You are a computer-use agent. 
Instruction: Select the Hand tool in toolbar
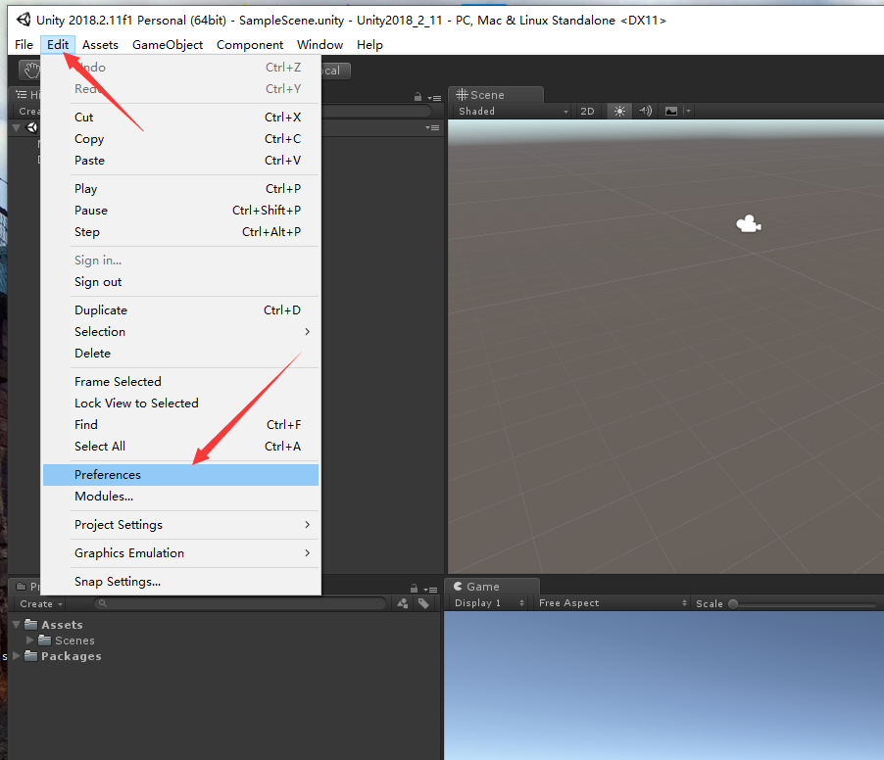pyautogui.click(x=31, y=71)
